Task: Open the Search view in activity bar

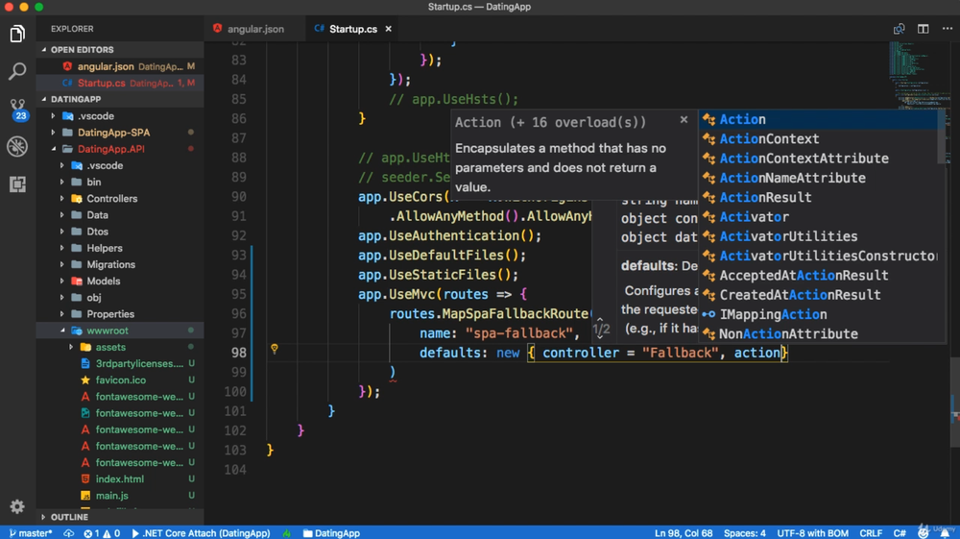Action: click(17, 71)
